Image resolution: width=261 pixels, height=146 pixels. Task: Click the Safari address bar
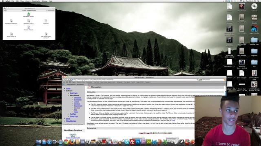tap(135, 79)
